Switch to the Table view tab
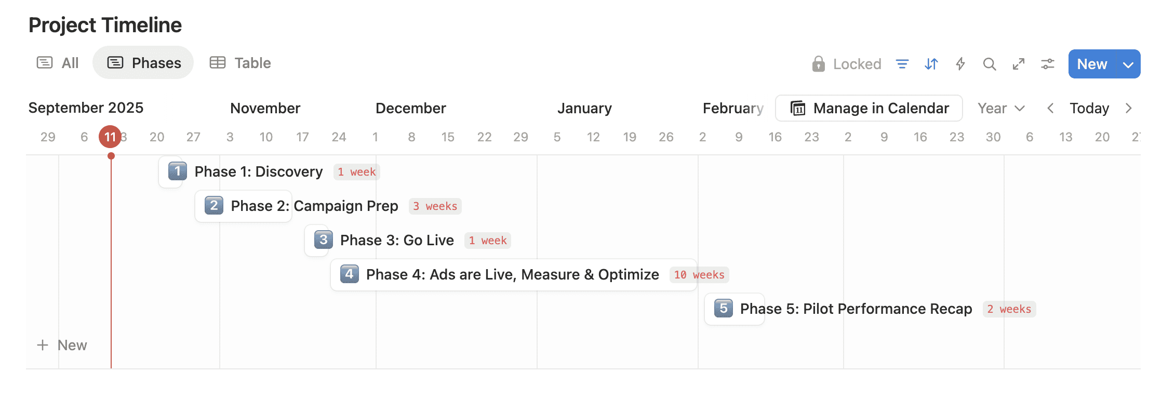 [x=240, y=62]
